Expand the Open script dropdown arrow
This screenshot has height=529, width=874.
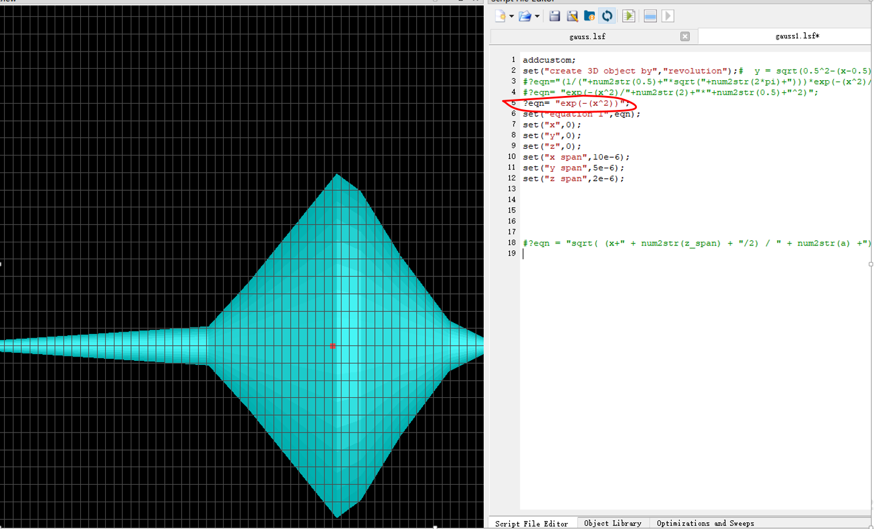click(537, 16)
